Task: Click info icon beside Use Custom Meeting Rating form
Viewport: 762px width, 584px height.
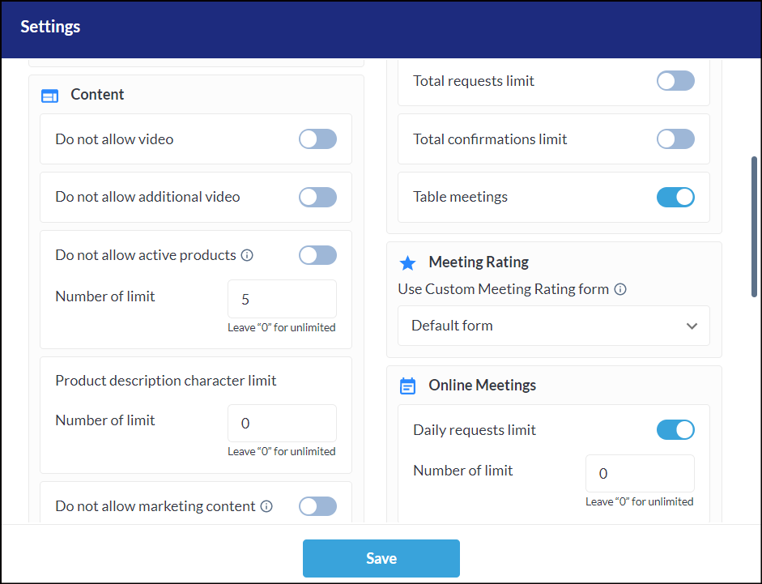Action: (620, 289)
